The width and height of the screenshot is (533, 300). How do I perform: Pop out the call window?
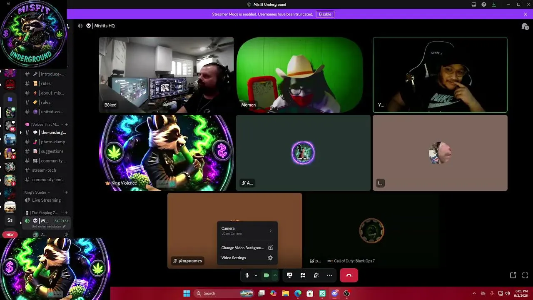[513, 275]
